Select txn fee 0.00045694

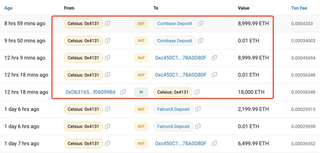point(303,58)
